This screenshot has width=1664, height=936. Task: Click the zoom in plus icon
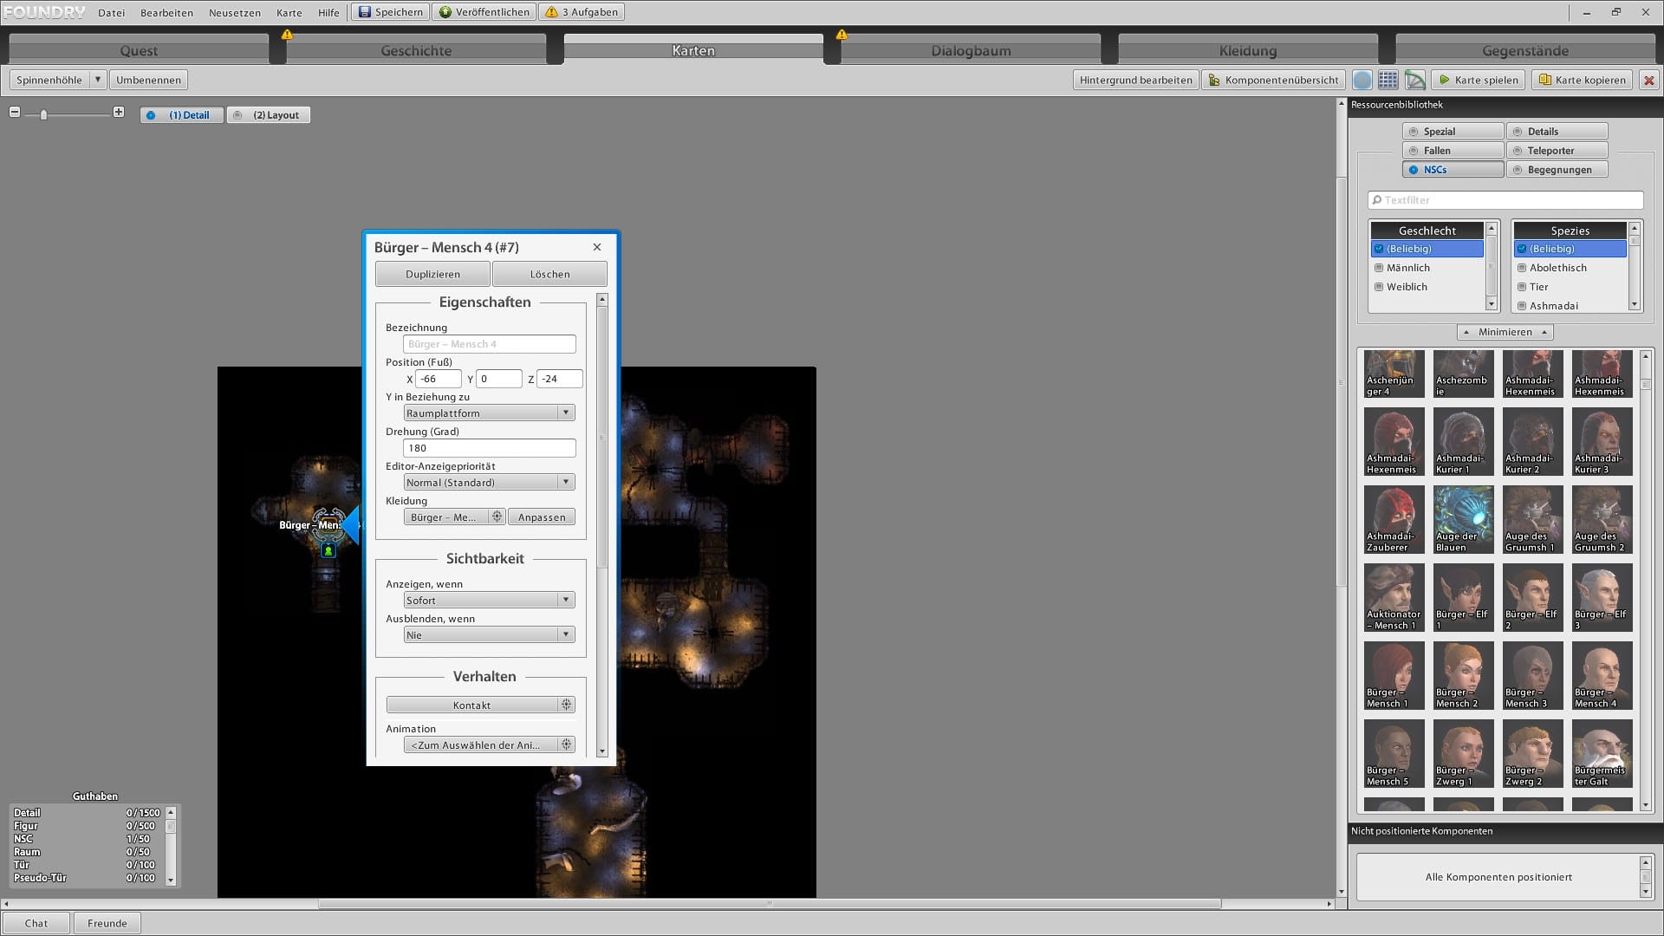[119, 112]
